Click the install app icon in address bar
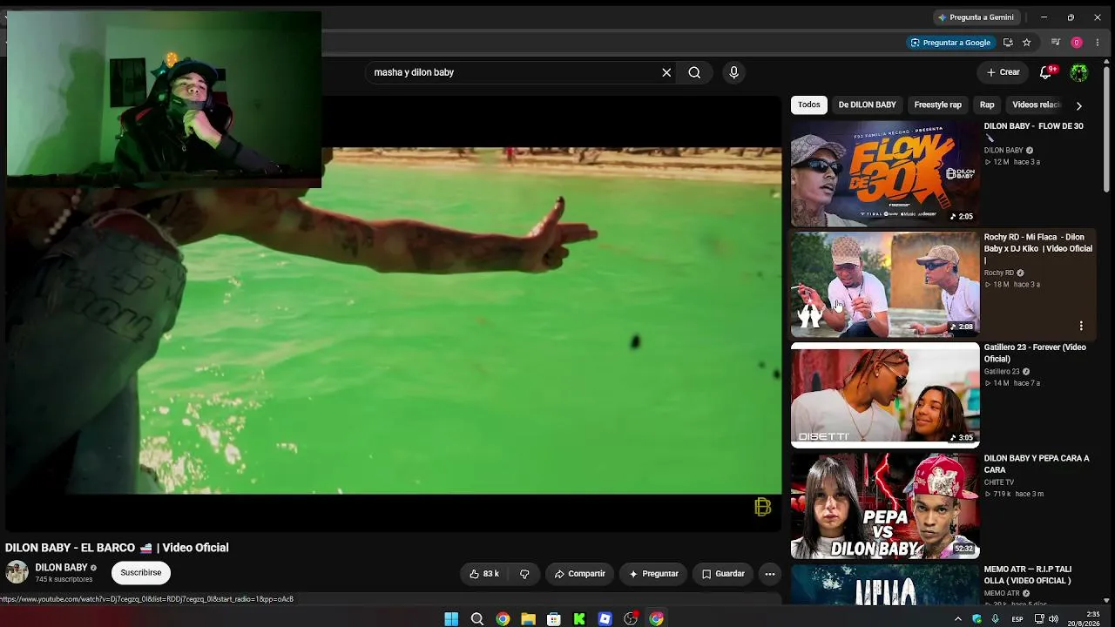Screen dimensions: 1115x627 click(x=1008, y=42)
